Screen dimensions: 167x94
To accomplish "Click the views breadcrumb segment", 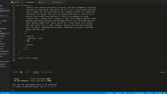I will point(17,5).
